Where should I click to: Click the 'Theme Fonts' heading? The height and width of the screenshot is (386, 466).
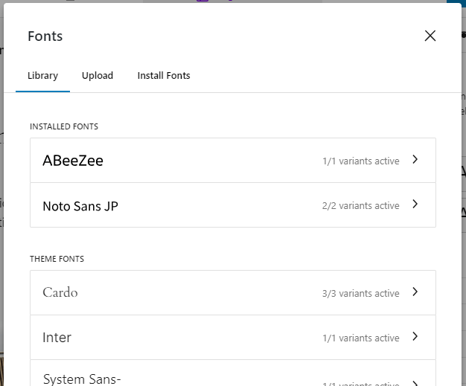[57, 259]
